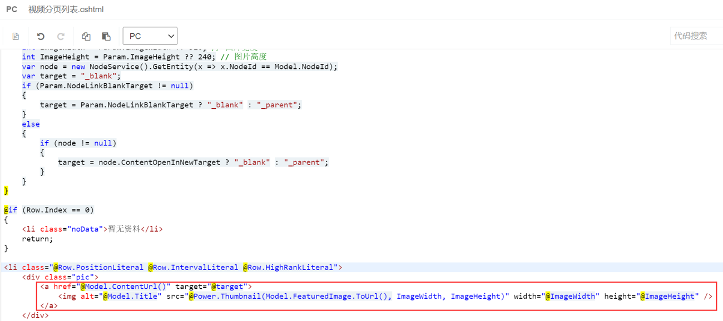Select the PC label in the header
Screen dimensions: 723x321
click(x=12, y=9)
